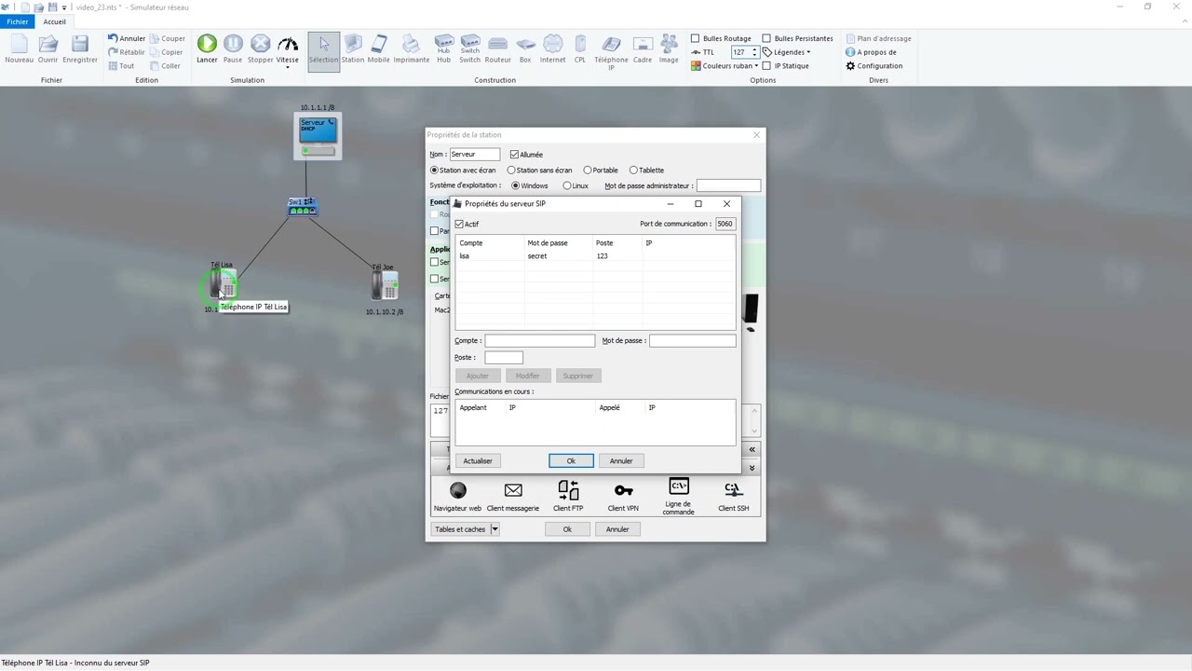The height and width of the screenshot is (671, 1192).
Task: Toggle the Actif SIP server checkbox
Action: (x=459, y=224)
